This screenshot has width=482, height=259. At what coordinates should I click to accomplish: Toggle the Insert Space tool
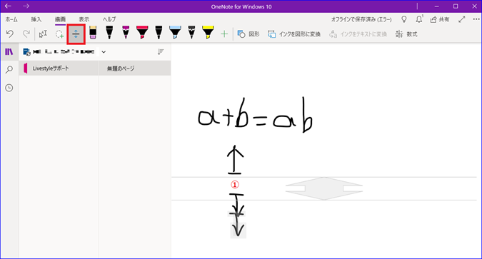[76, 34]
